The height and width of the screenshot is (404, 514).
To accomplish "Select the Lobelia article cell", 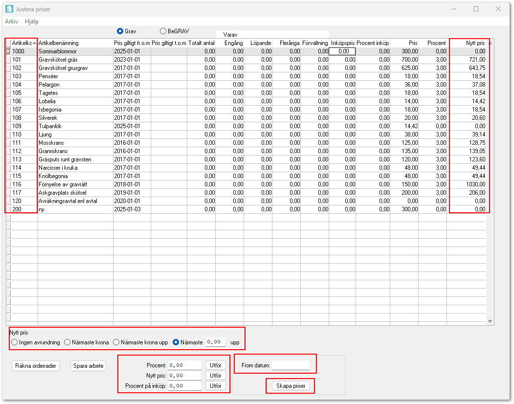I will (x=75, y=101).
